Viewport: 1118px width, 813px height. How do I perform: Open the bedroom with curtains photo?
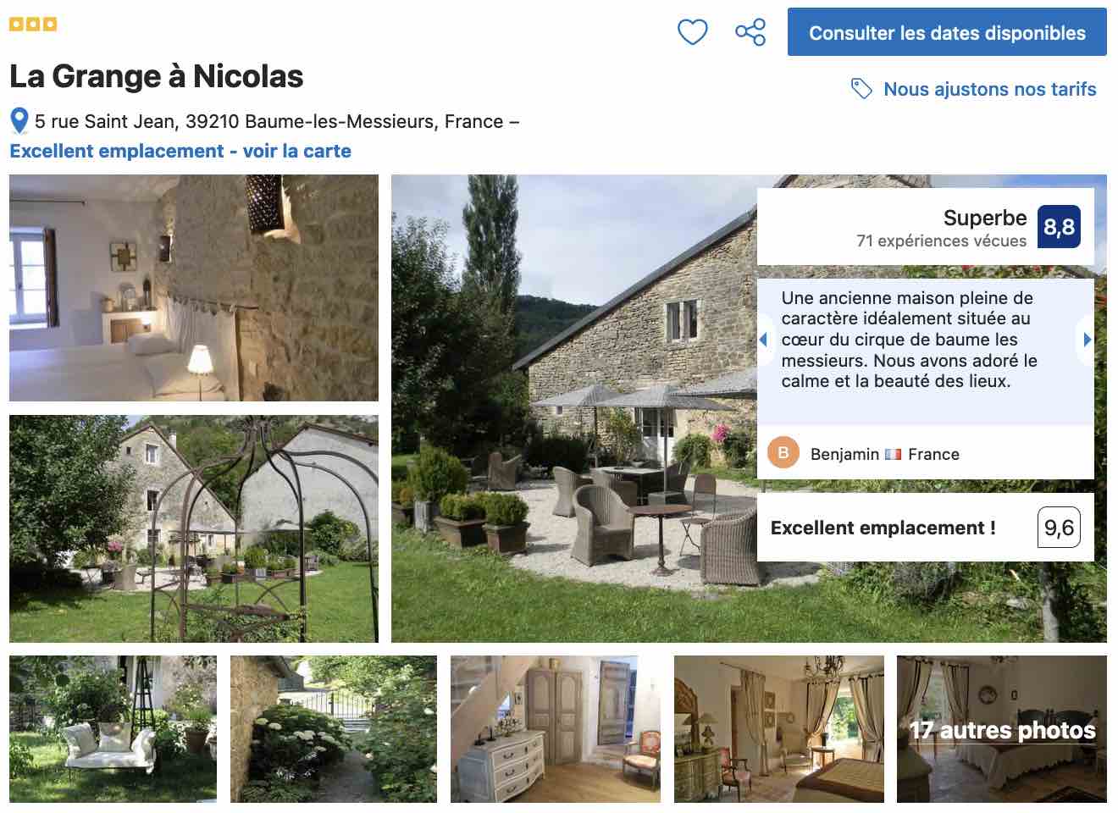coord(779,729)
